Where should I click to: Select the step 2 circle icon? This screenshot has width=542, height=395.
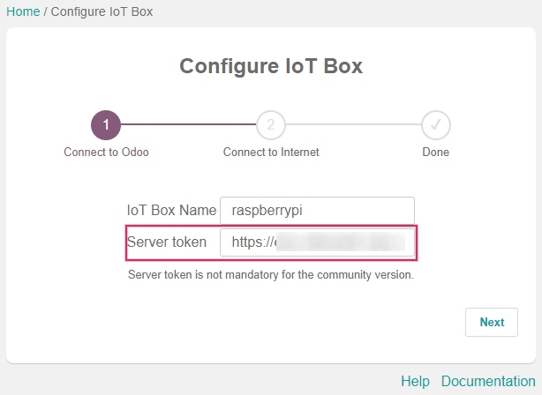[x=271, y=125]
